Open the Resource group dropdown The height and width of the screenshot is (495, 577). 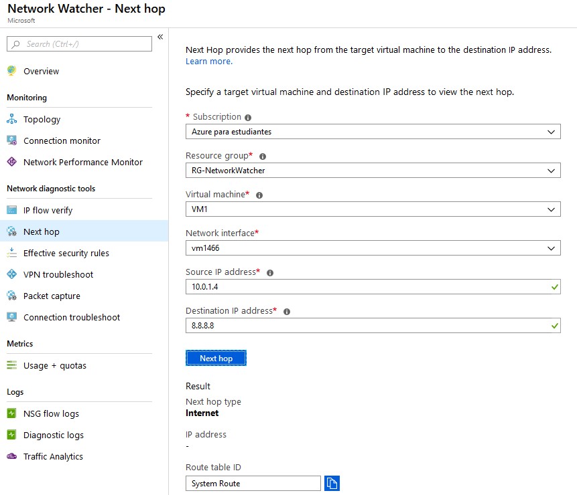point(373,171)
